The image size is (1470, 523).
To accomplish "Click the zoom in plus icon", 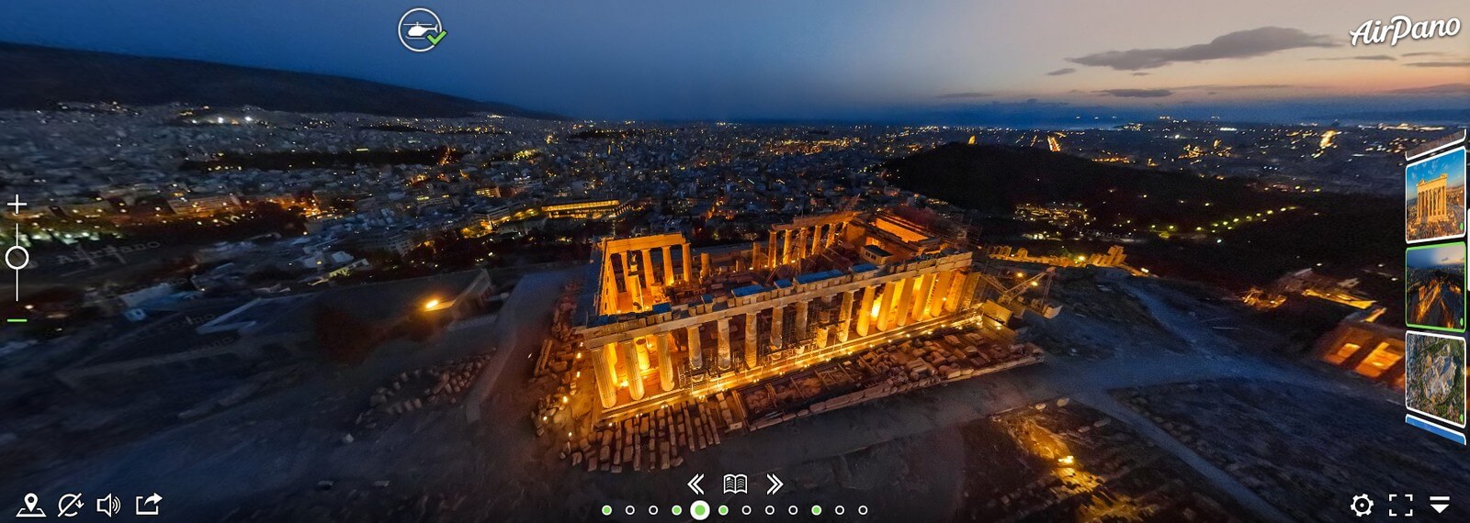I will point(17,204).
